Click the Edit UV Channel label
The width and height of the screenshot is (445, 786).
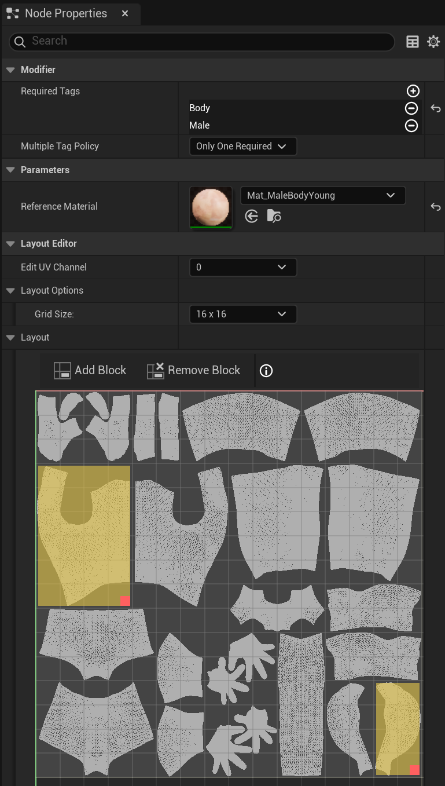tap(54, 268)
